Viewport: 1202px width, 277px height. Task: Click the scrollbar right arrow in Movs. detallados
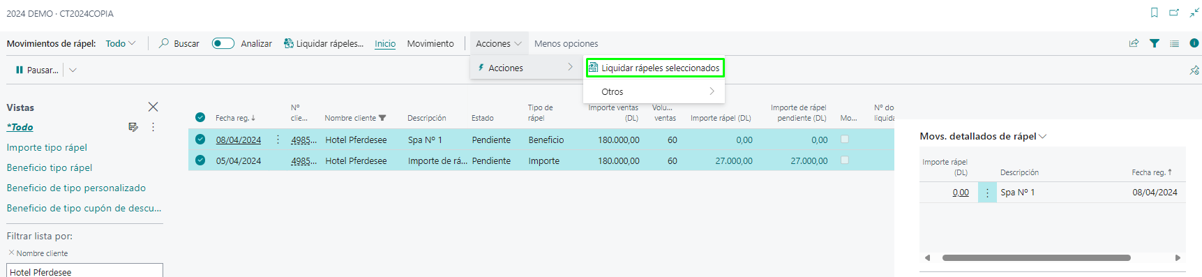pyautogui.click(x=1178, y=257)
